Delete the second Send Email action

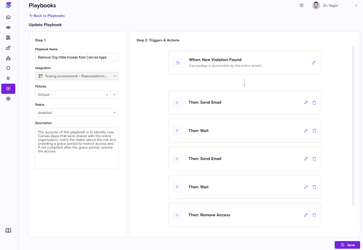point(314,159)
